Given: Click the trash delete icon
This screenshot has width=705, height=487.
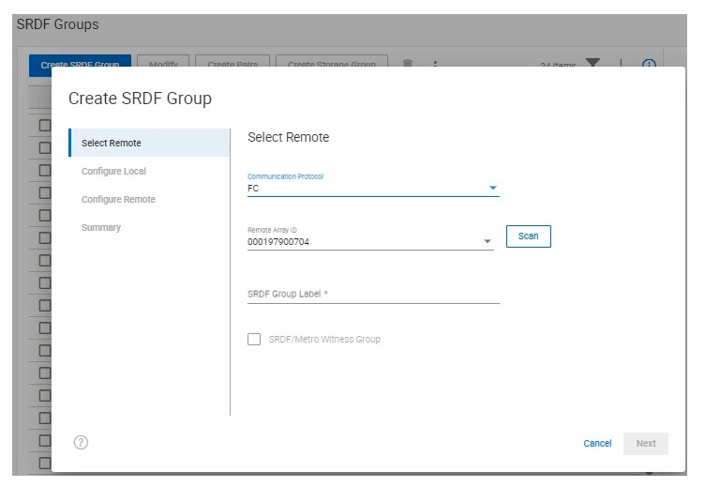Looking at the screenshot, I should pyautogui.click(x=407, y=64).
